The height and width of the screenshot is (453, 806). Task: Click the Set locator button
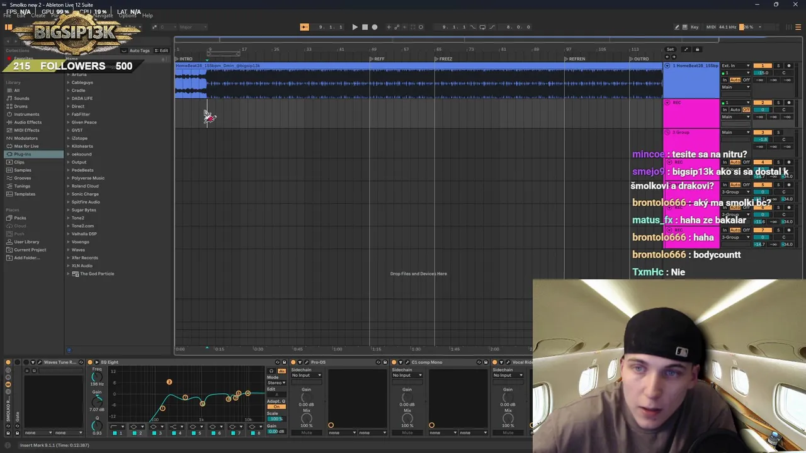[670, 49]
